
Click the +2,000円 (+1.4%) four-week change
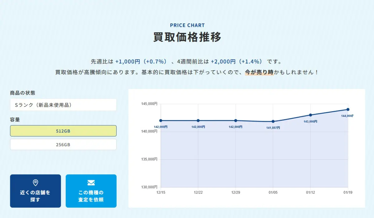237,62
